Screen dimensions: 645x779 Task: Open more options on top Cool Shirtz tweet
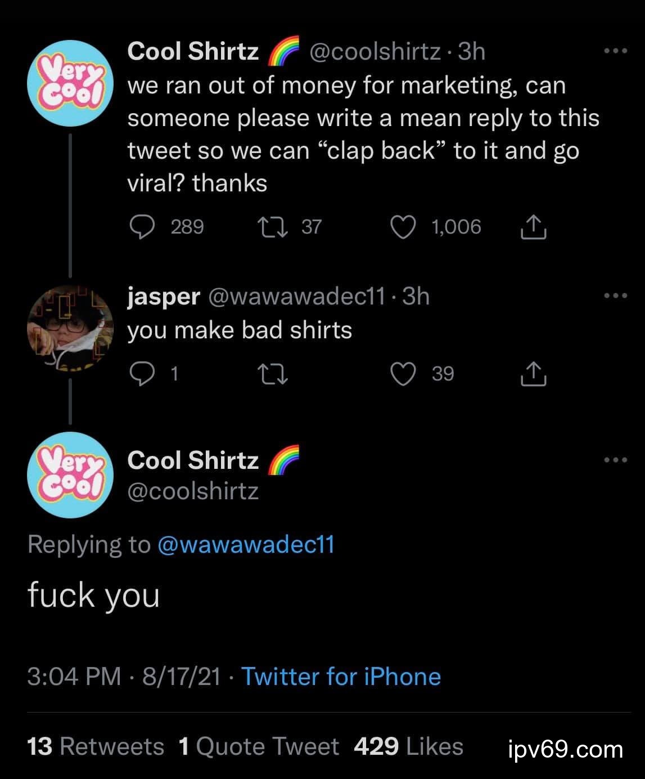click(x=615, y=52)
